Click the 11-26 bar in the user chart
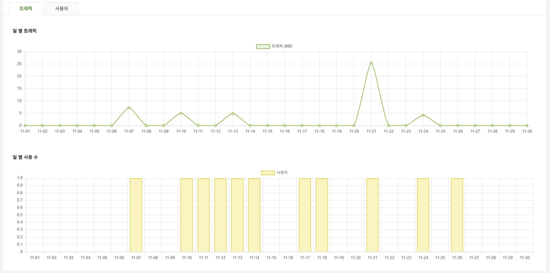 click(x=457, y=215)
